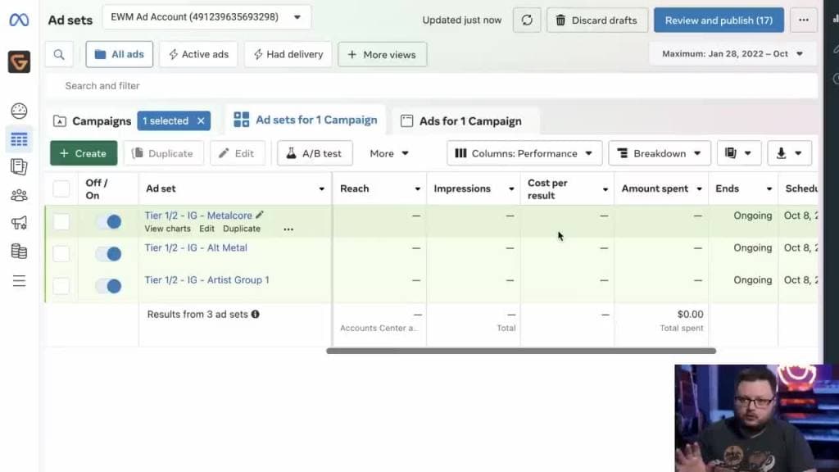Open the Audiences people icon
Screen dimensions: 839x472
pos(19,195)
